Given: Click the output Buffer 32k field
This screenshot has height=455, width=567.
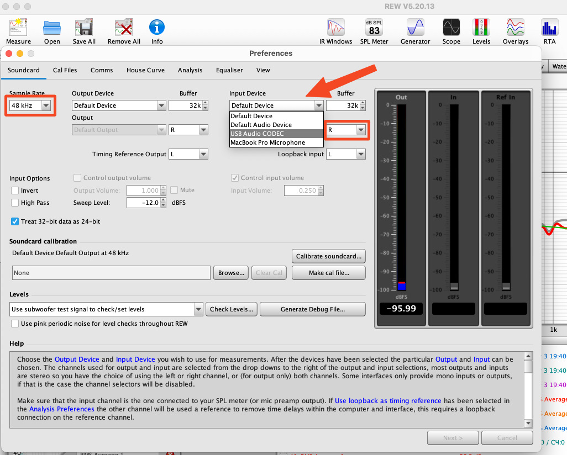Looking at the screenshot, I should click(x=186, y=105).
